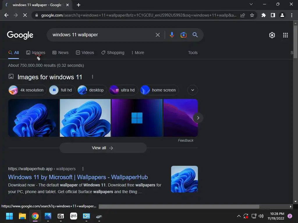Switch to Images results tab

[36, 53]
